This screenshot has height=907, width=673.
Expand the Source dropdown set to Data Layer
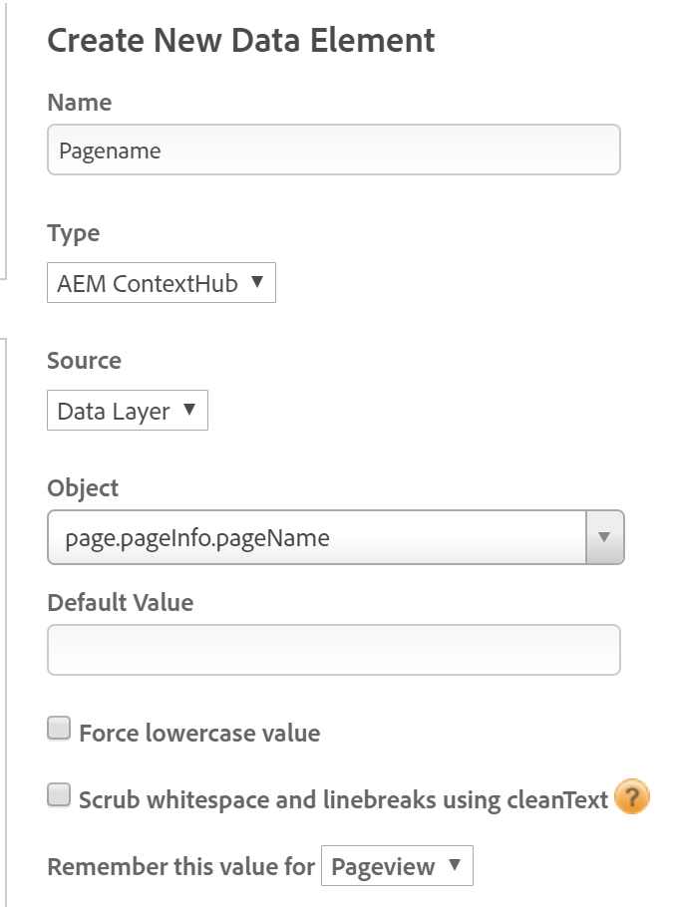coord(127,411)
